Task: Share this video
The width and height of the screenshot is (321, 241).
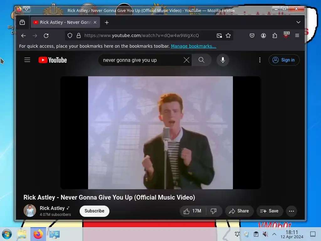Action: click(239, 211)
